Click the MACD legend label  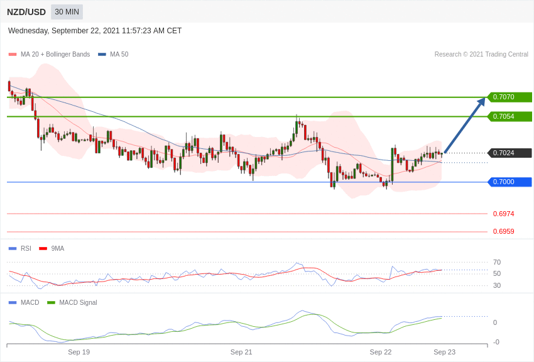tap(30, 302)
